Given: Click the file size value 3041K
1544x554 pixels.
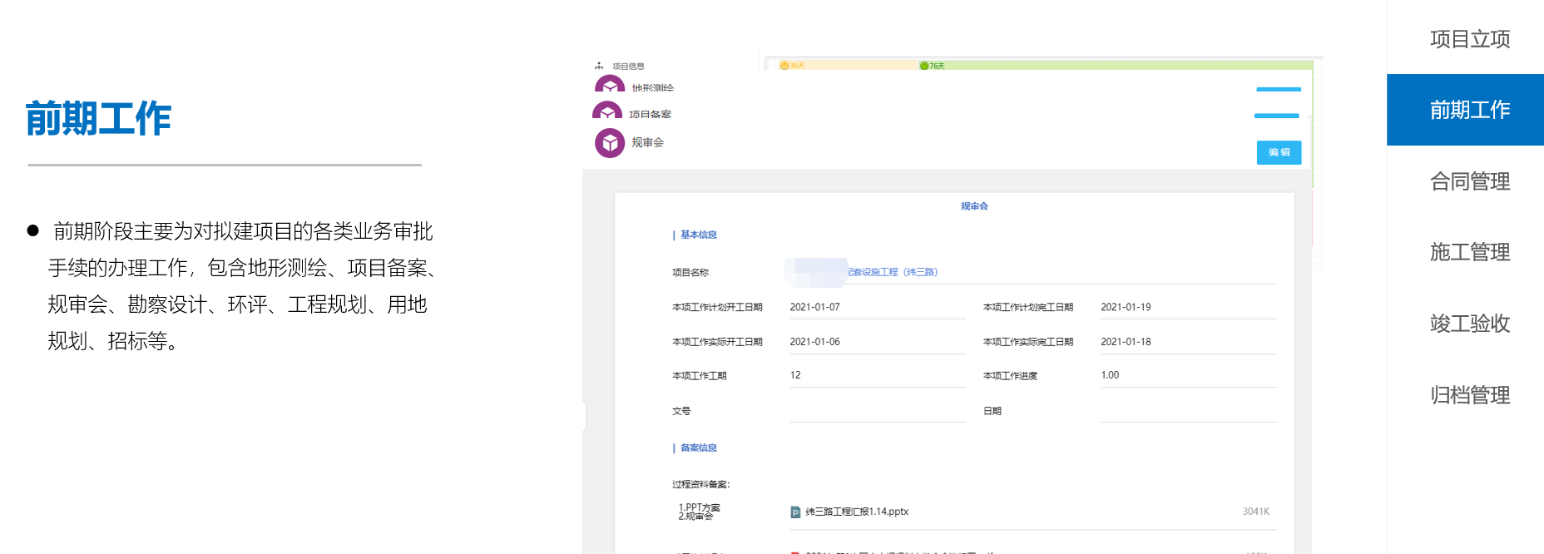Looking at the screenshot, I should pos(1256,512).
